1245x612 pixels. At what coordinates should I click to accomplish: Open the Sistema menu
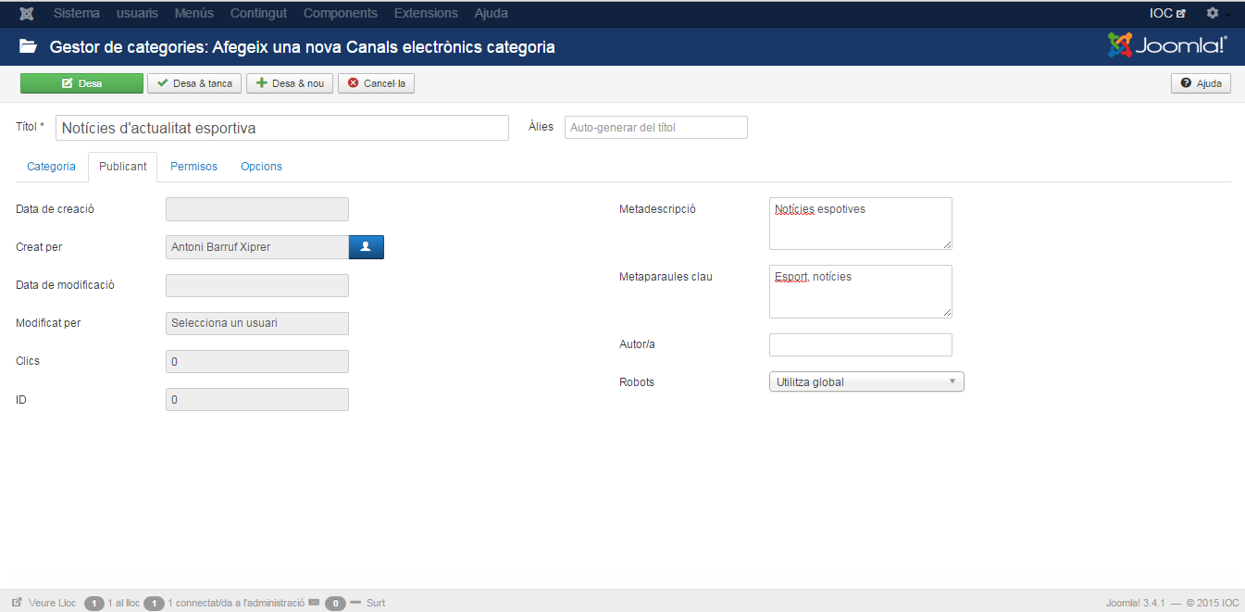pyautogui.click(x=77, y=14)
